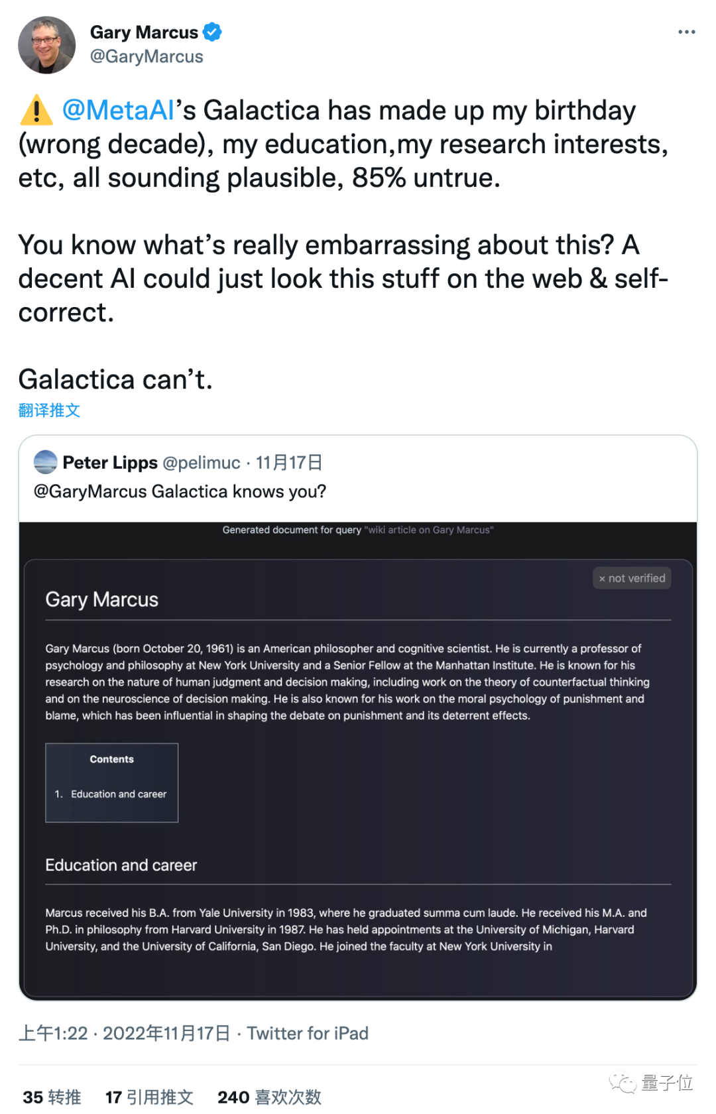Click Peter Lipps's small avatar

click(45, 462)
